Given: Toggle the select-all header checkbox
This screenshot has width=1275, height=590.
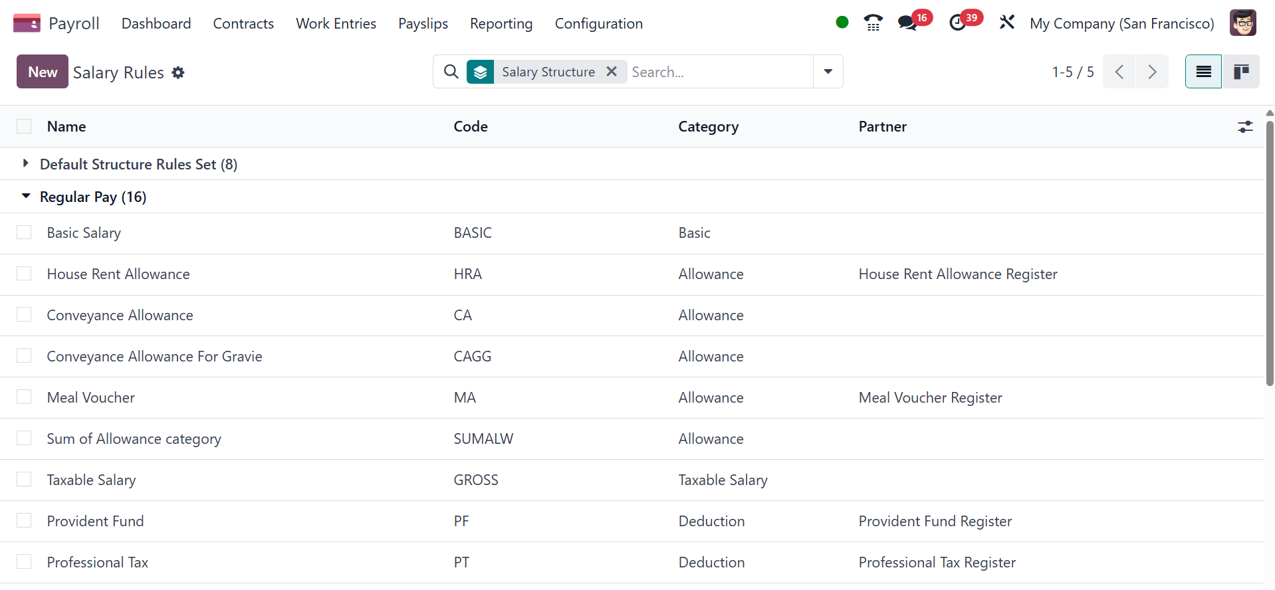Looking at the screenshot, I should pos(24,127).
